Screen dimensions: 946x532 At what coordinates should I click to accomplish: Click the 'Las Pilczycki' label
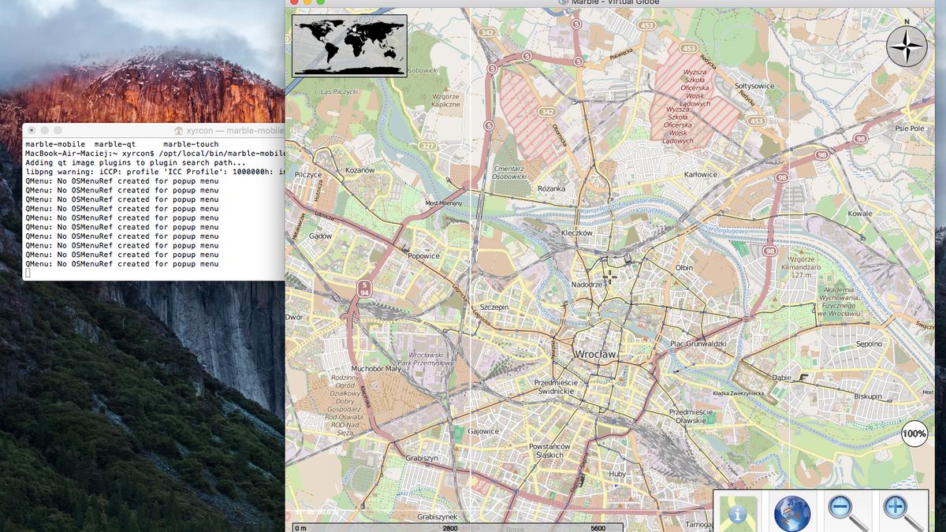point(340,92)
